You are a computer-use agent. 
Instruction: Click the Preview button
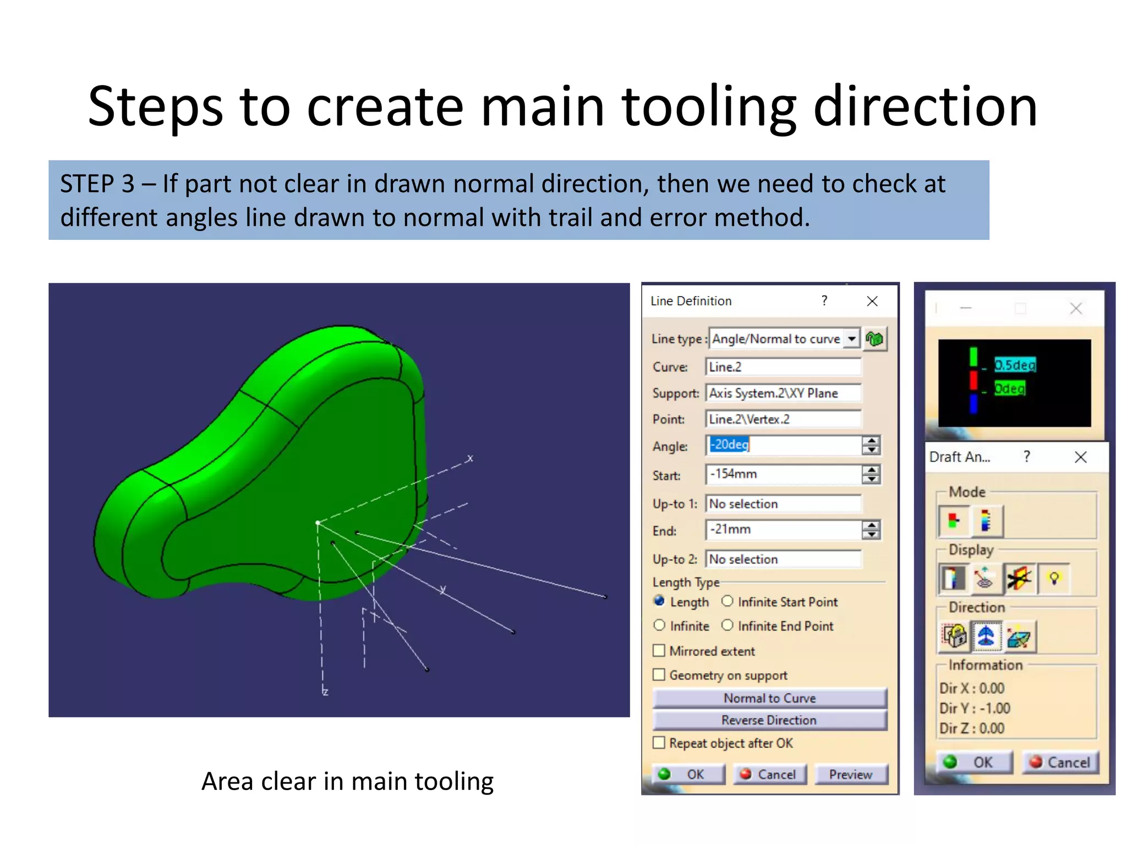[851, 775]
